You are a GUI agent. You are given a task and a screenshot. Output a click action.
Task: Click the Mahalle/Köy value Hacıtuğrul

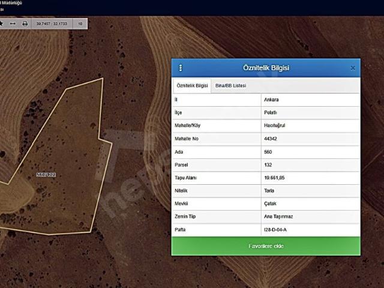pyautogui.click(x=275, y=125)
